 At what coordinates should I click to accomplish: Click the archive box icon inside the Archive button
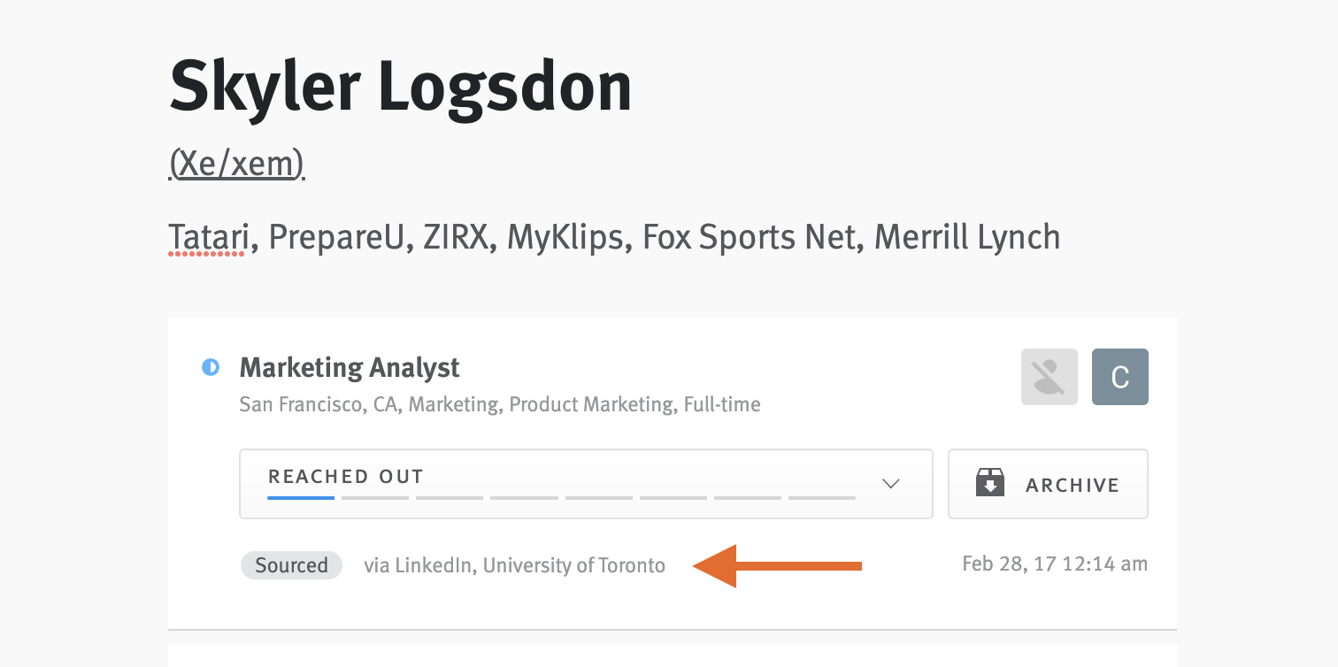(991, 483)
